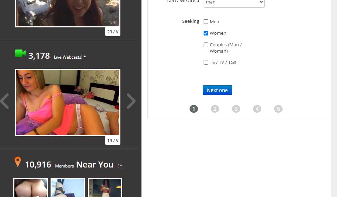Screen dimensions: 337x197
Task: Click the vertical scrollbar on the right edge
Action: coord(334,98)
